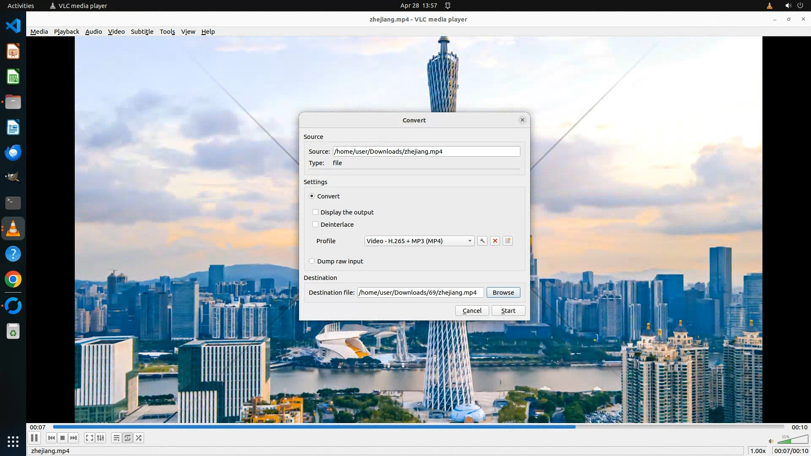
Task: Toggle fullscreen video mode
Action: tap(89, 438)
